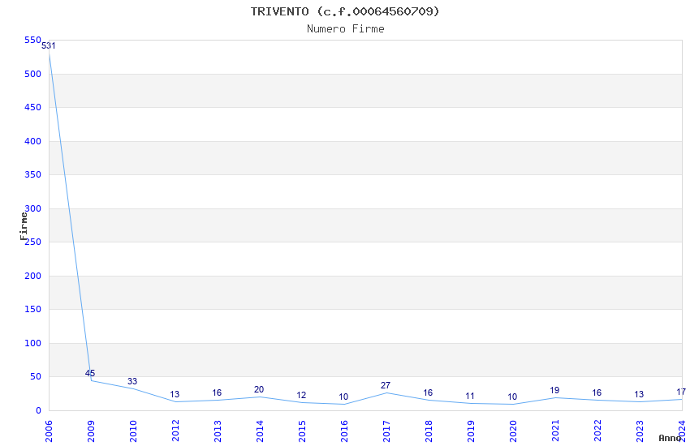The image size is (690, 446).
Task: Click the data label 10 above 2016
Action: pyautogui.click(x=343, y=397)
